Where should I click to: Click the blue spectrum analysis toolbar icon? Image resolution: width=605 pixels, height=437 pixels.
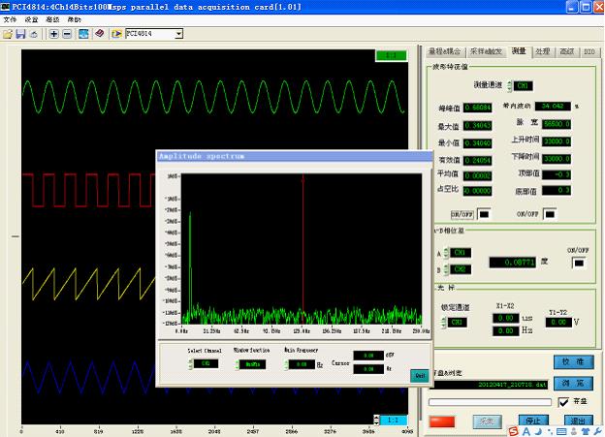(83, 34)
